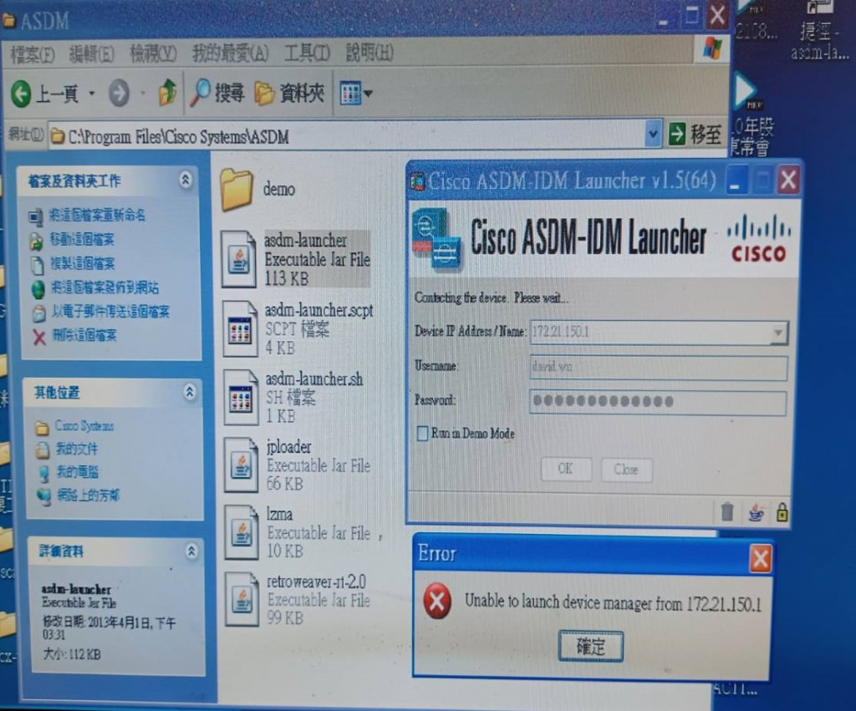Collapse the Details (詳細資料) panel
Screen dimensions: 856x711
(x=191, y=551)
